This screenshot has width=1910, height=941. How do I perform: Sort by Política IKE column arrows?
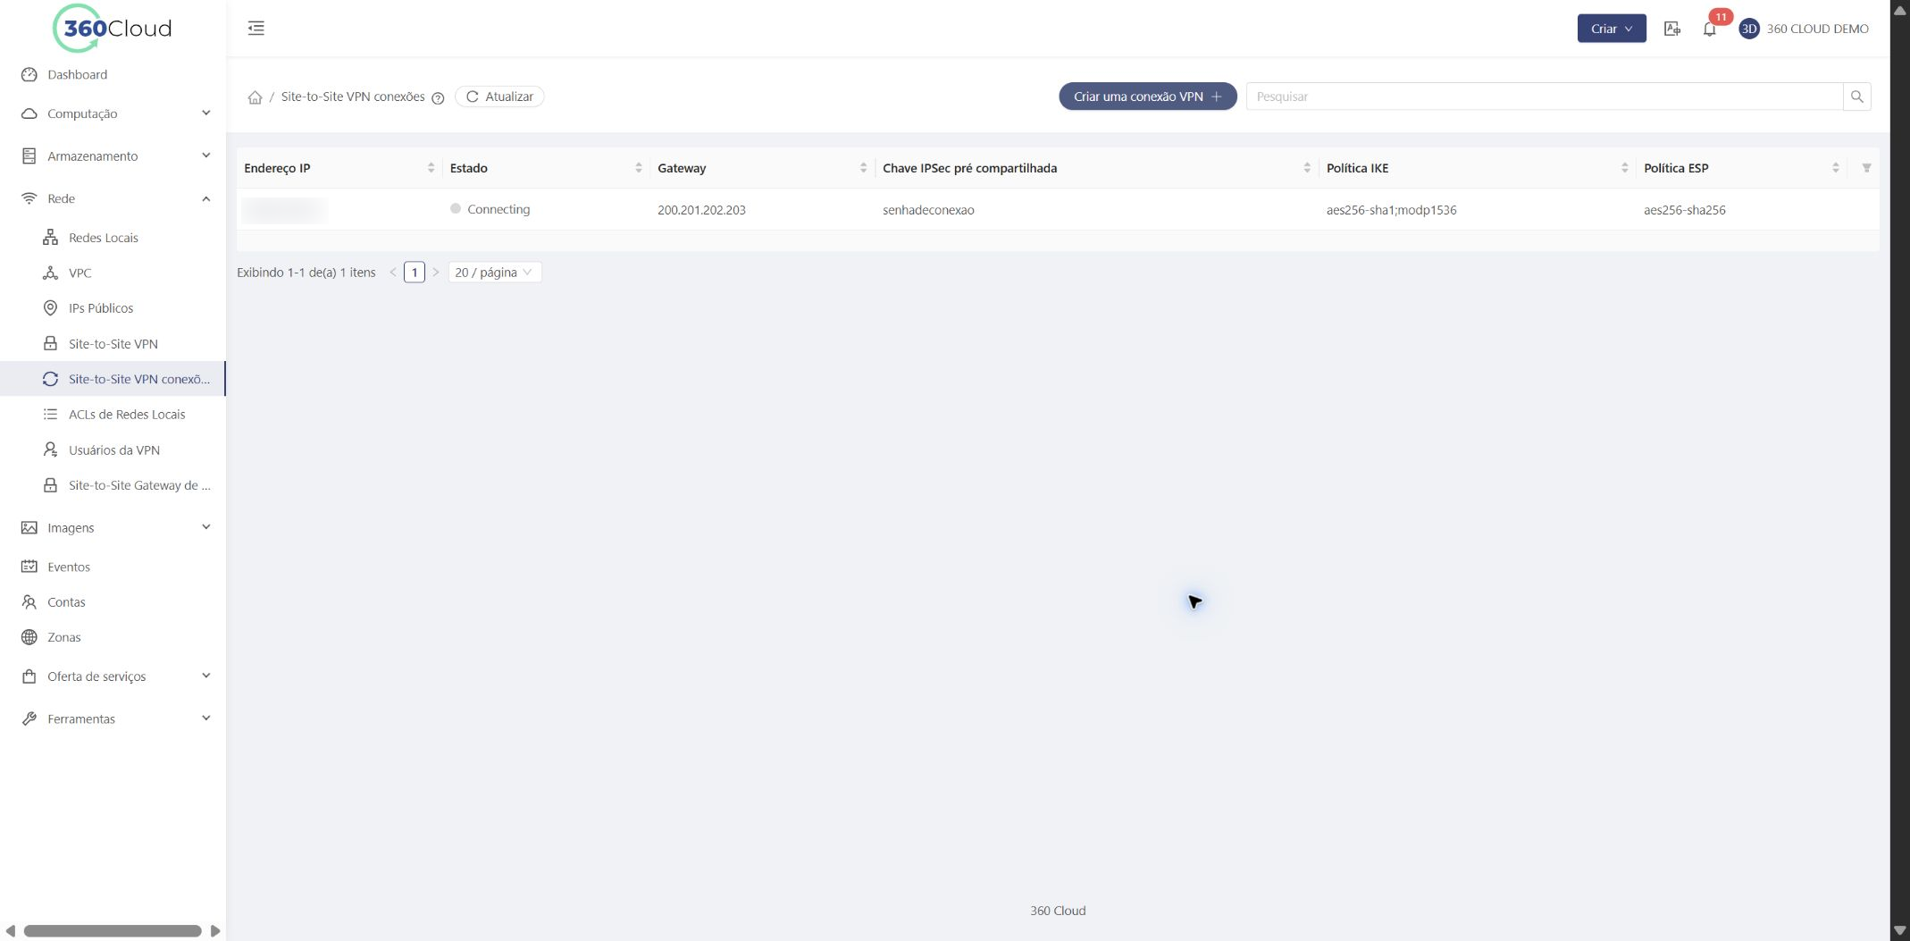point(1624,168)
